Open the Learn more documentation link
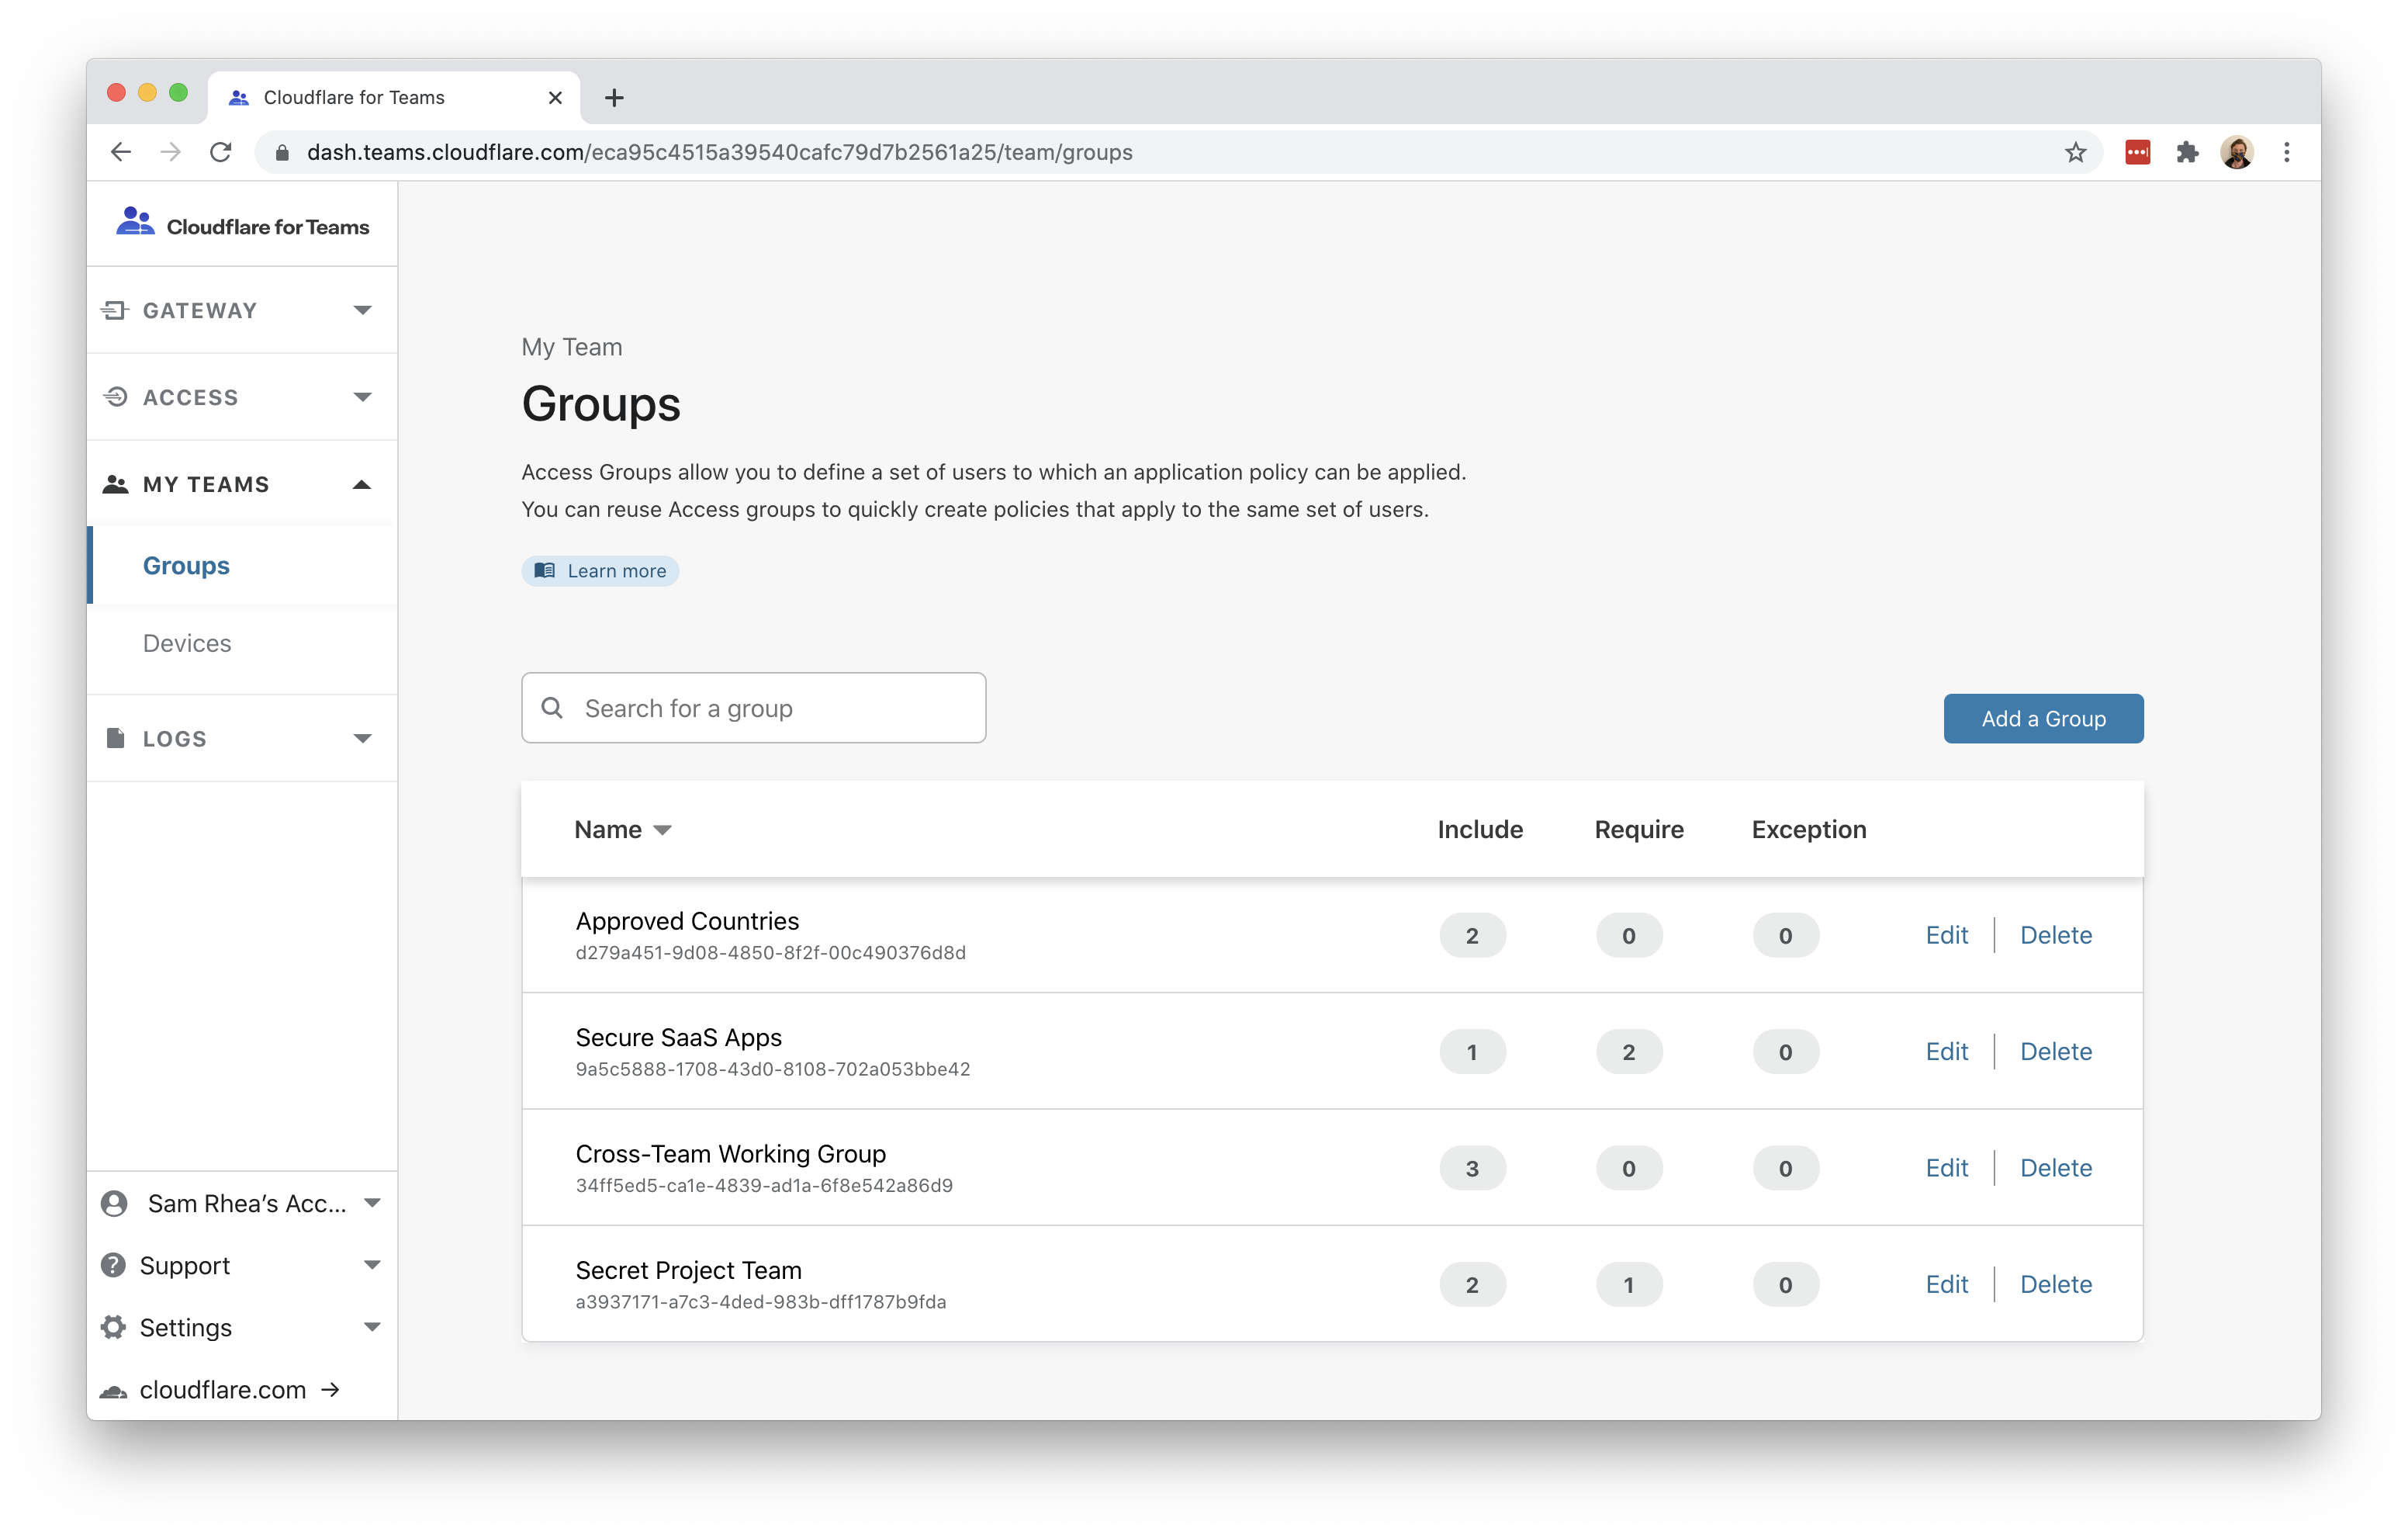Viewport: 2408px width, 1535px height. coord(600,571)
